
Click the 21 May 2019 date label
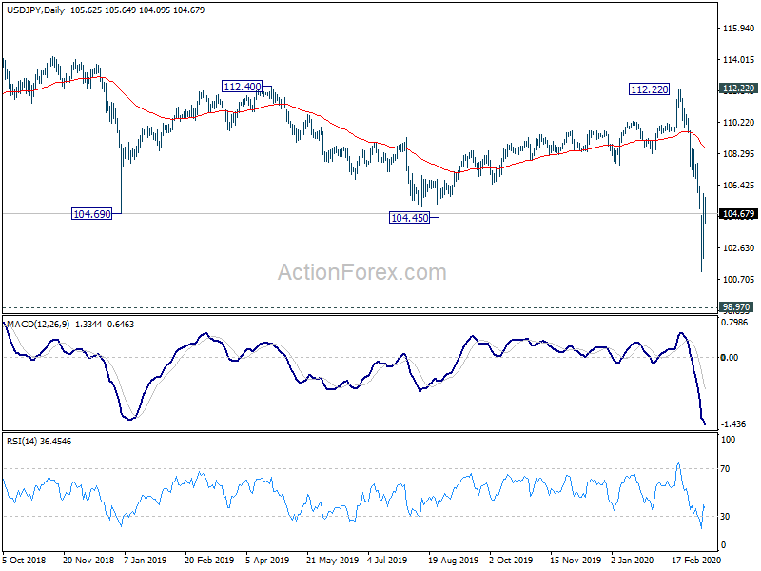[x=332, y=561]
